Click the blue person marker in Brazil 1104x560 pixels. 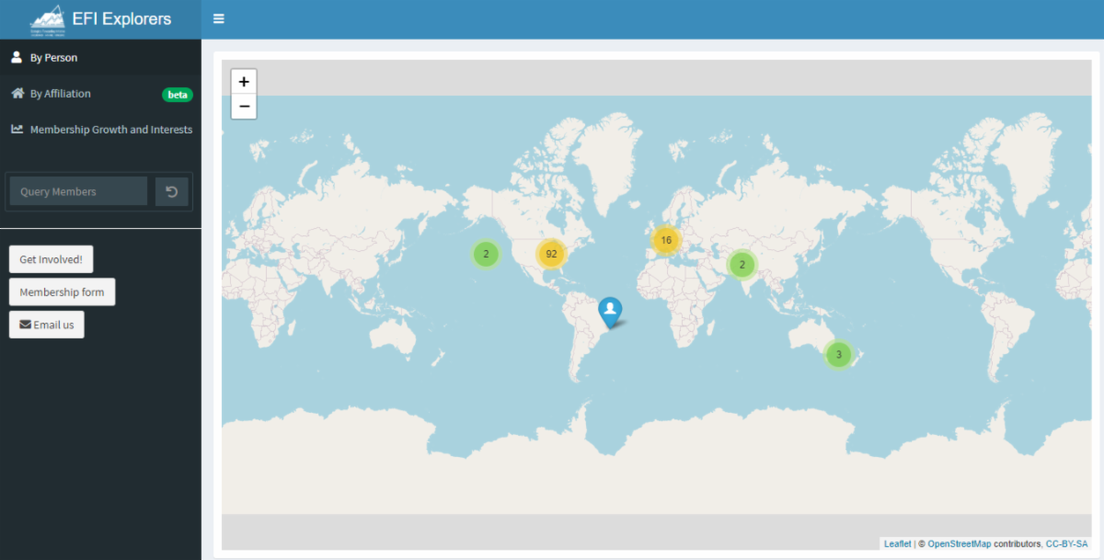pos(609,311)
